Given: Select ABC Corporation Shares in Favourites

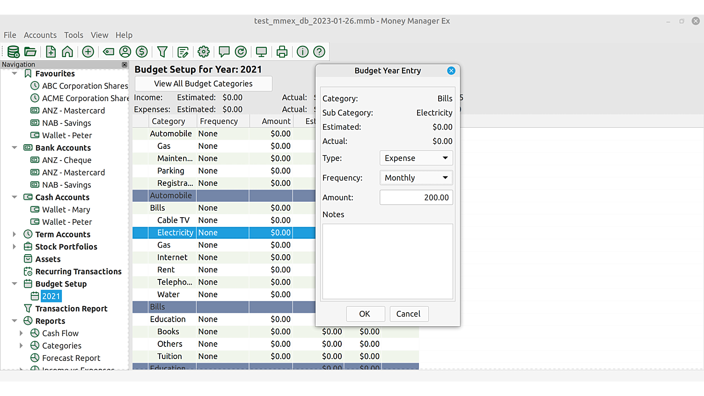Looking at the screenshot, I should 85,86.
